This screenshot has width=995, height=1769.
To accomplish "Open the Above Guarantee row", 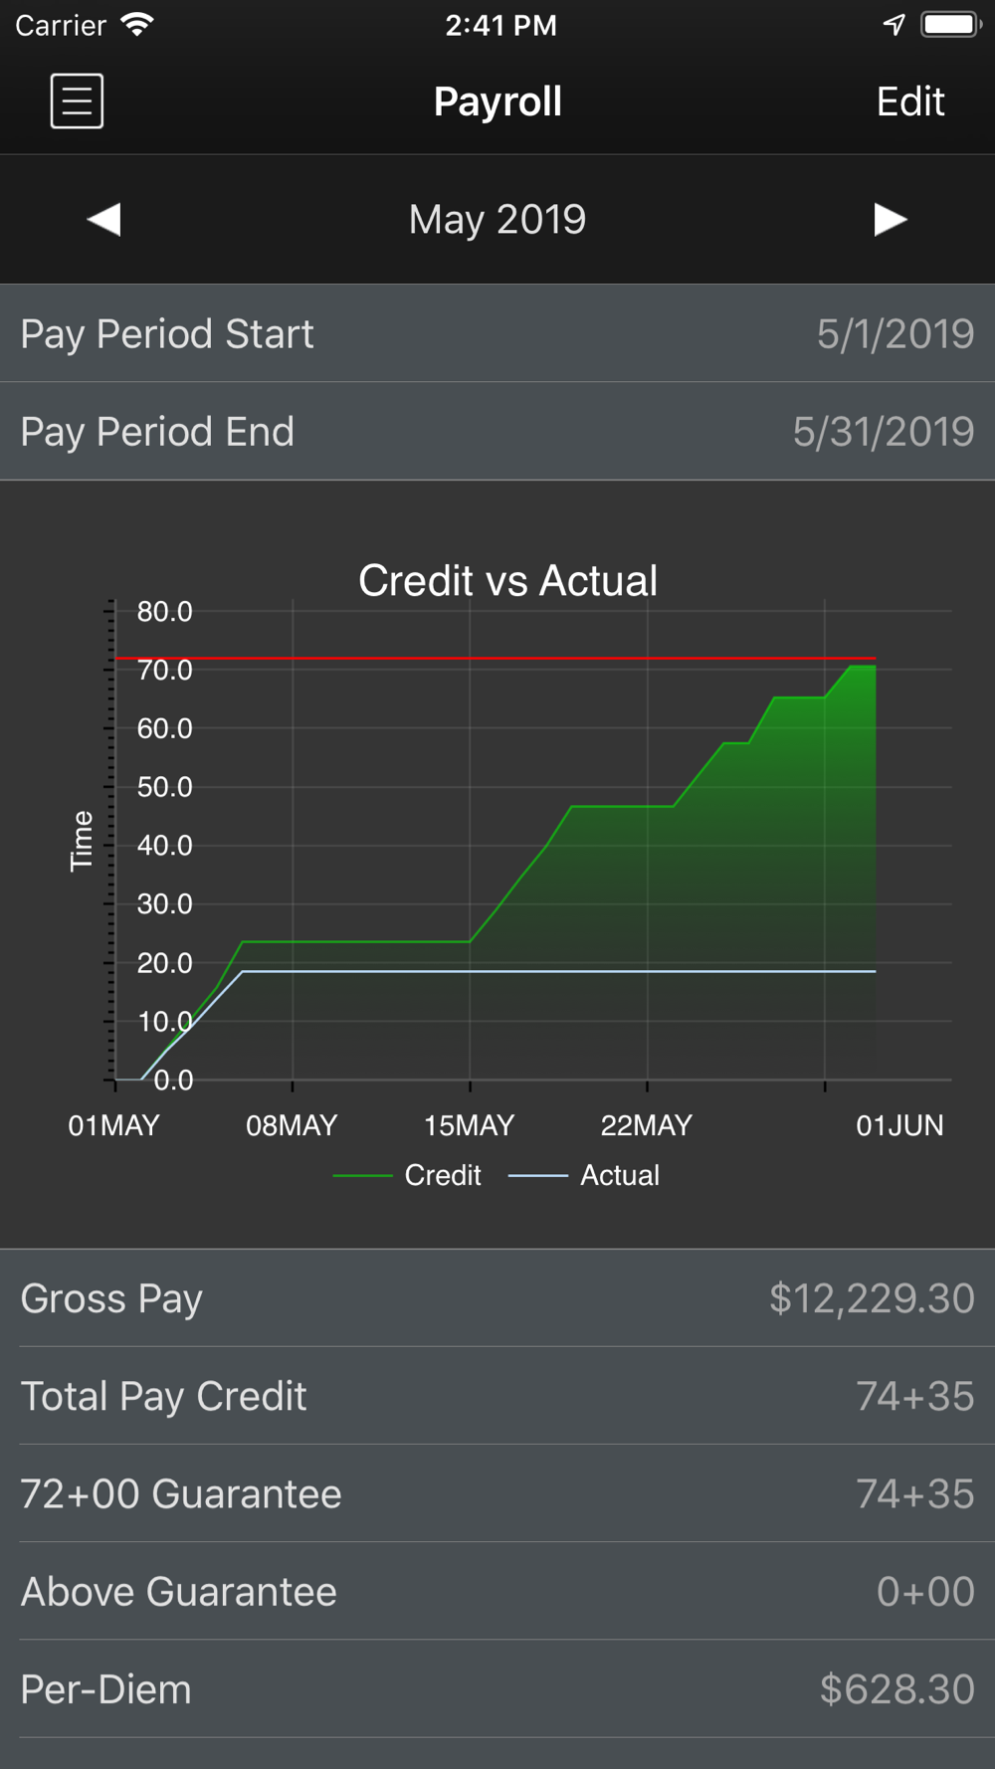I will (x=497, y=1591).
